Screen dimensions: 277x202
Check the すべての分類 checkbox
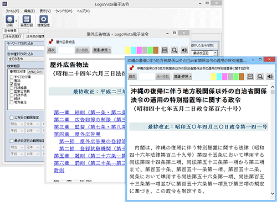(x=12, y=77)
